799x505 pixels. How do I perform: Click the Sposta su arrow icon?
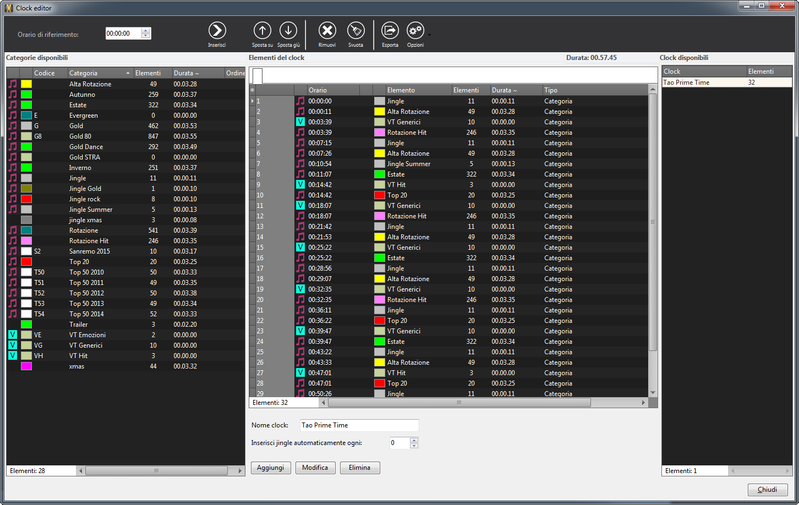tap(262, 31)
